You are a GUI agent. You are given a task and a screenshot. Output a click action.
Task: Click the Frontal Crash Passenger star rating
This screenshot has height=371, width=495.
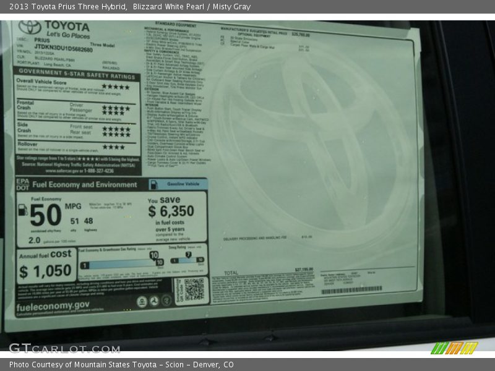click(x=113, y=113)
